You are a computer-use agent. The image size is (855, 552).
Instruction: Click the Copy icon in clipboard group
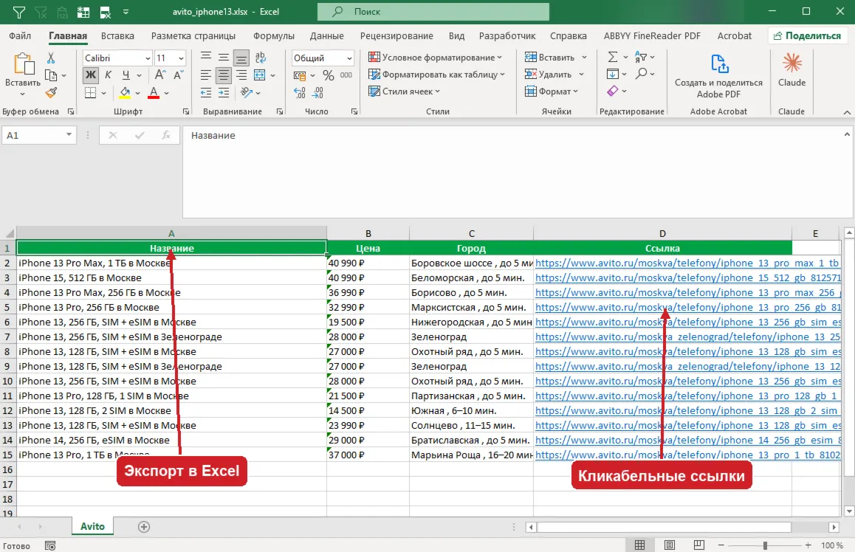pos(51,75)
